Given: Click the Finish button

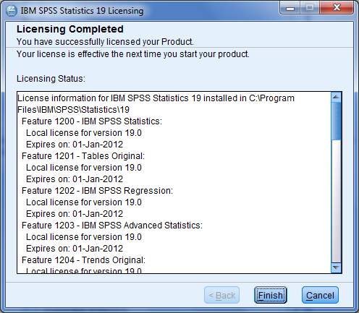Looking at the screenshot, I should [271, 295].
